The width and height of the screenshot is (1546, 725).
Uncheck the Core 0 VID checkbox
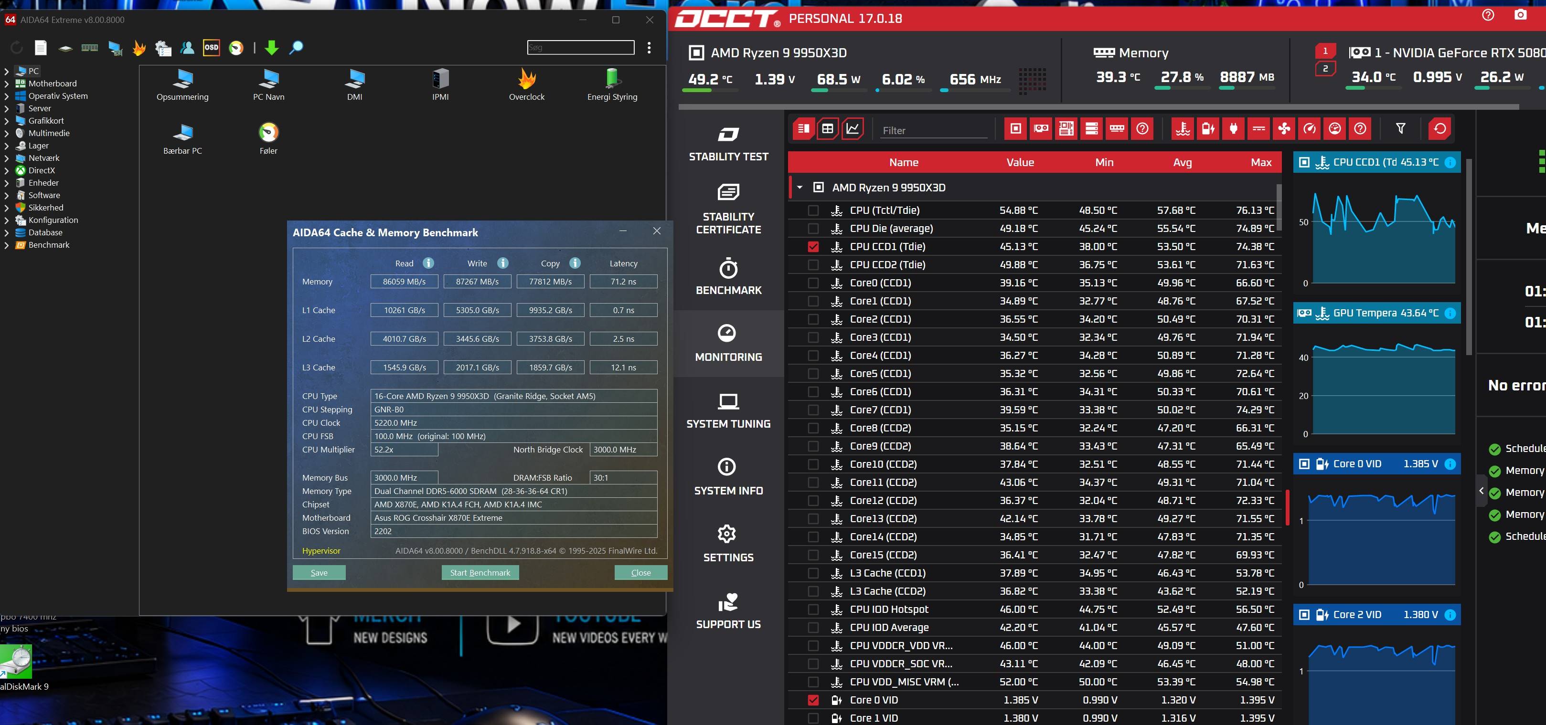813,700
